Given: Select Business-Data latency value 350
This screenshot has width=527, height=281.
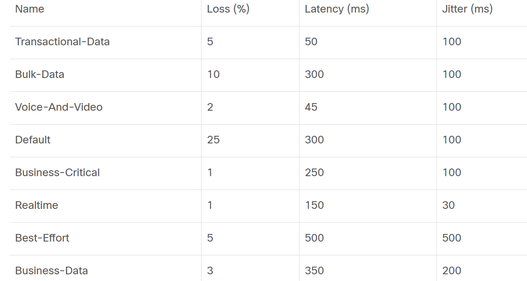Looking at the screenshot, I should point(314,271).
